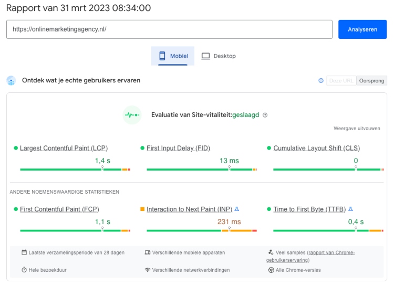The width and height of the screenshot is (394, 286).
Task: Click the calendar icon for the collection period
Action: coord(24,252)
